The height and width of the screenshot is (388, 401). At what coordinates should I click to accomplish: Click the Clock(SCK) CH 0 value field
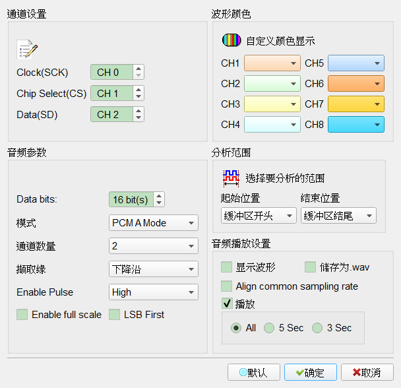tap(111, 72)
